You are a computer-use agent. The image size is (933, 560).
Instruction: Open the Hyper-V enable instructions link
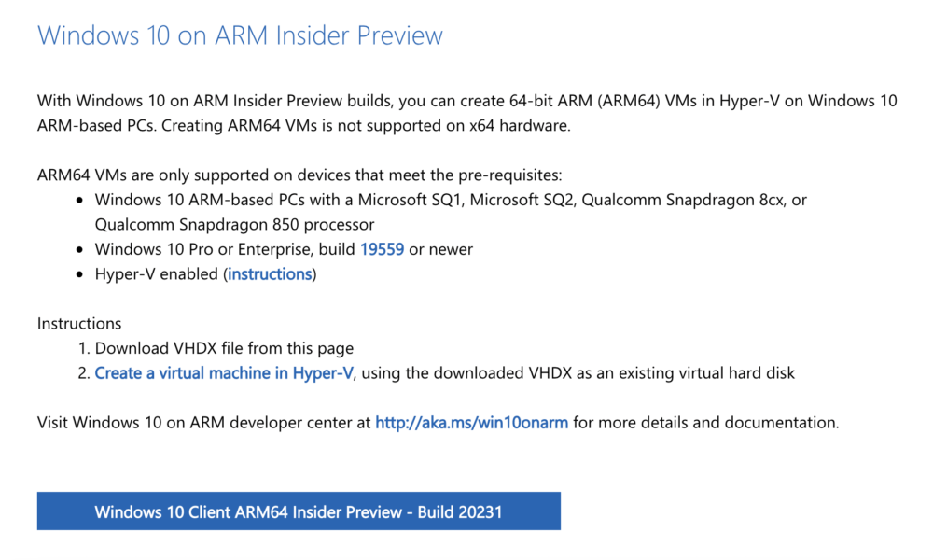(271, 273)
